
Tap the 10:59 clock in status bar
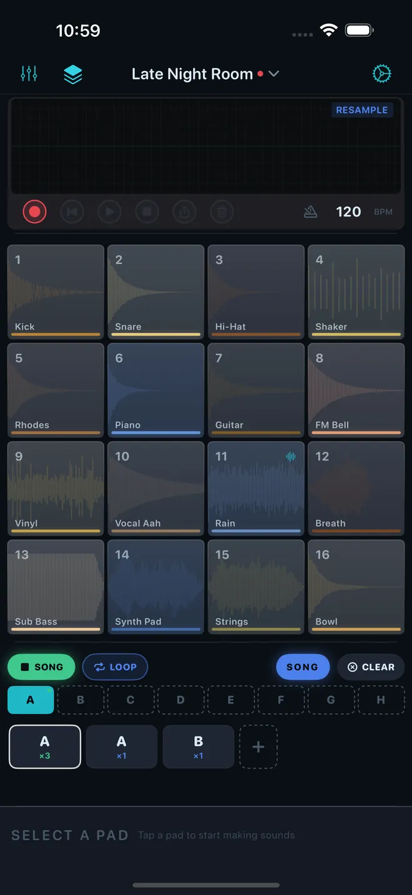[78, 30]
